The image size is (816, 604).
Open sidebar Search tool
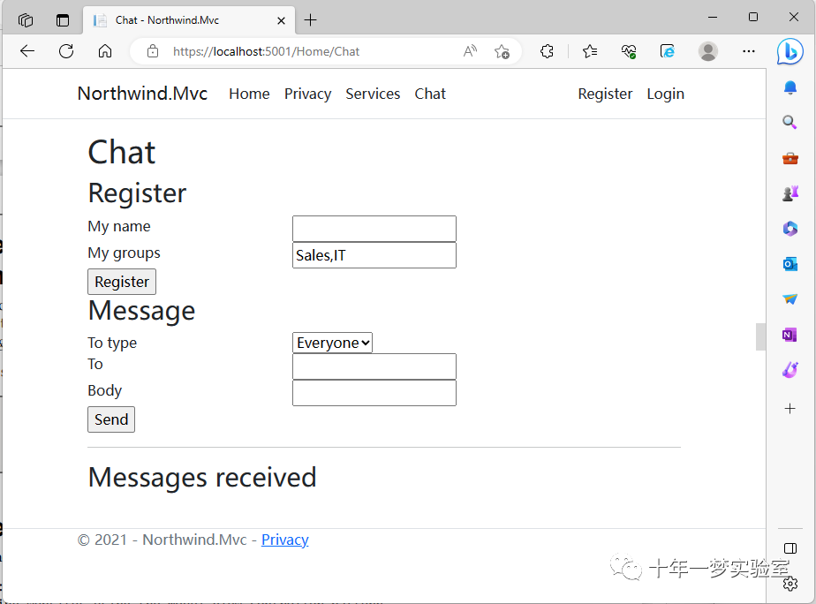point(790,122)
